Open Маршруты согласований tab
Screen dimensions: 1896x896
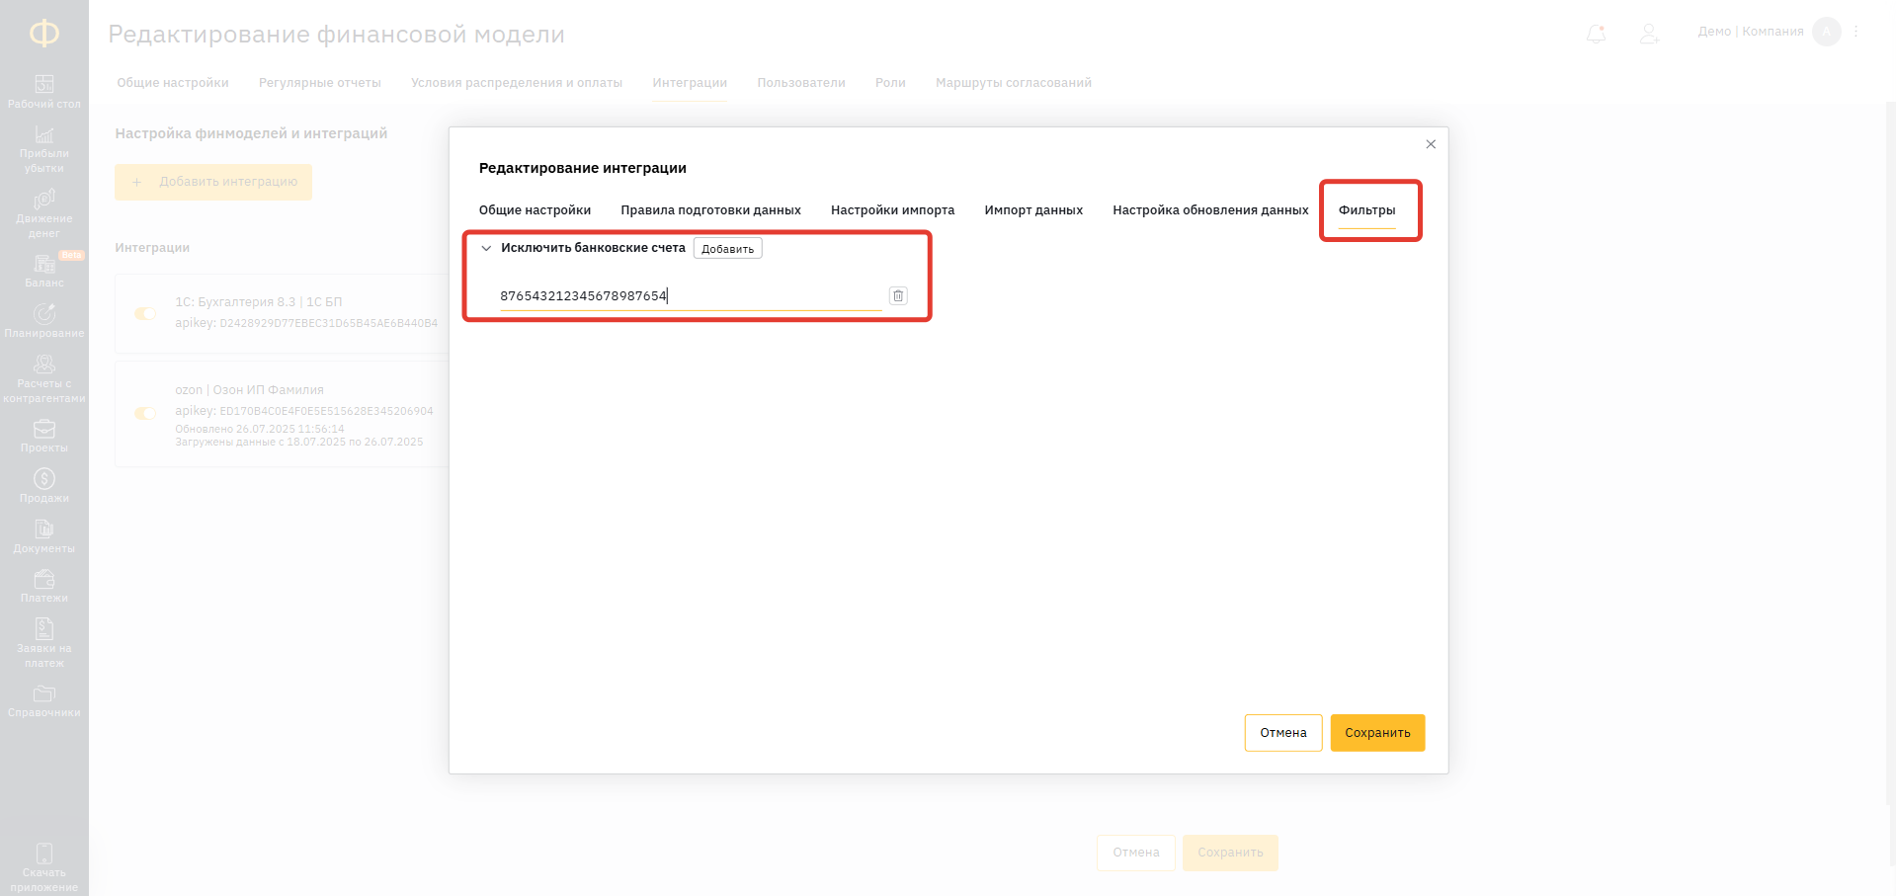click(1014, 83)
